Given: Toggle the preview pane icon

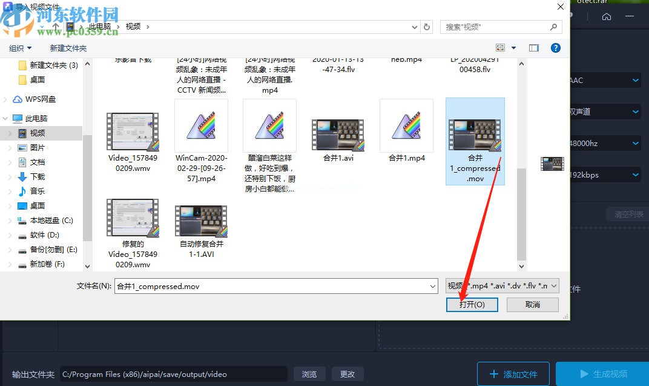Looking at the screenshot, I should 533,48.
